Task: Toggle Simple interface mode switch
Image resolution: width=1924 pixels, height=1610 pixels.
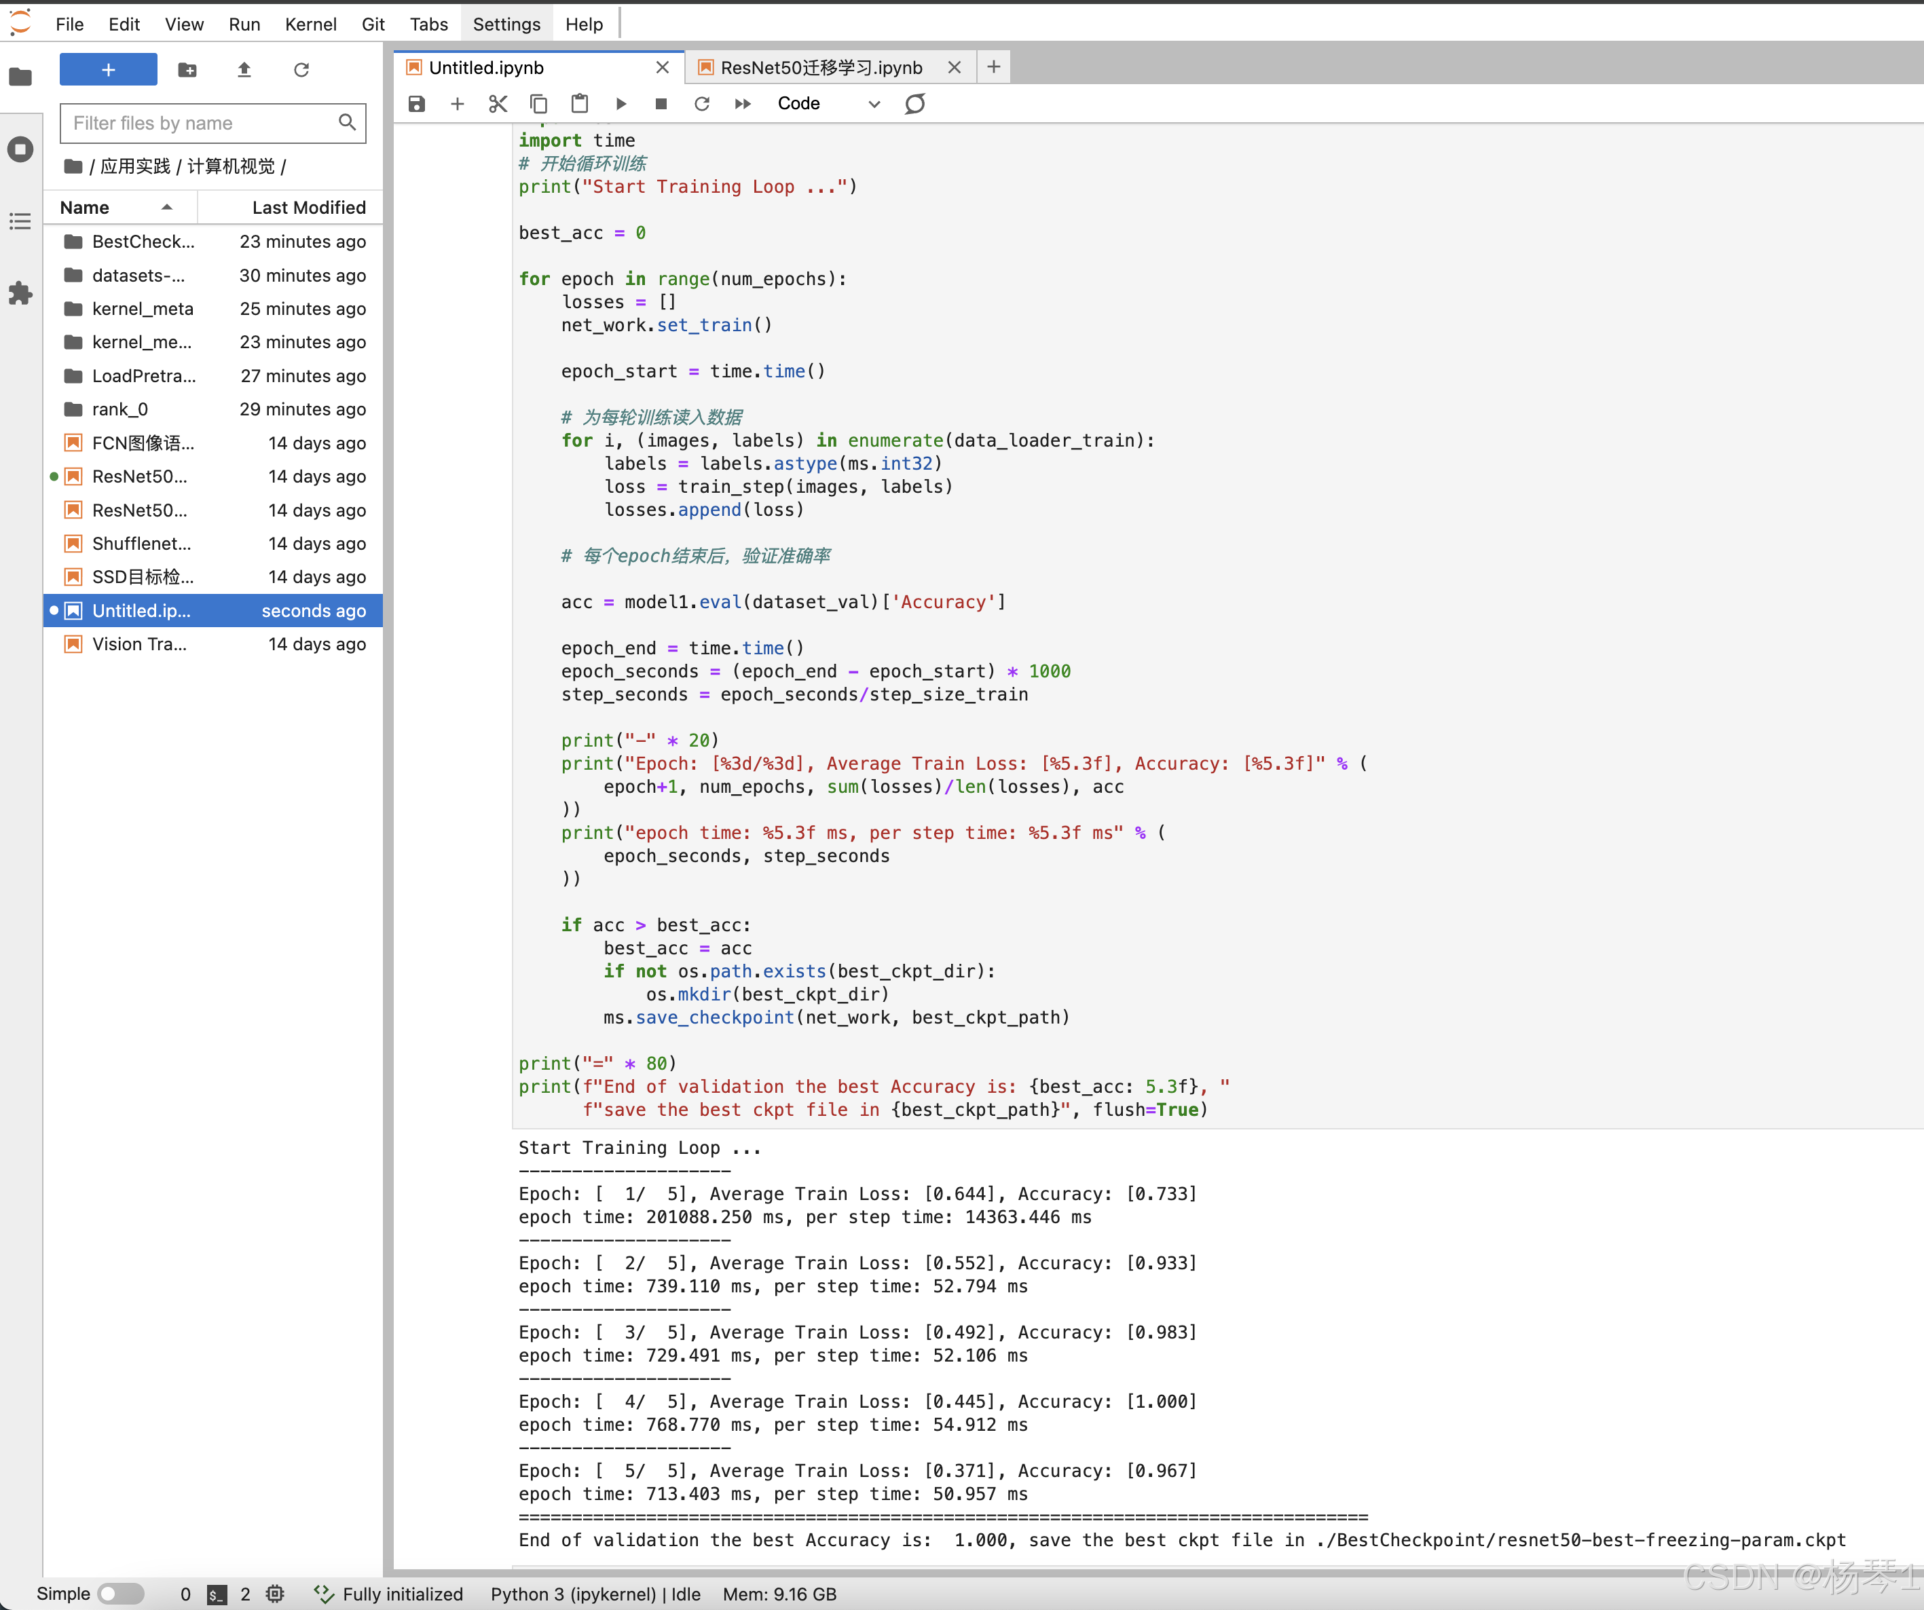Action: 121,1594
